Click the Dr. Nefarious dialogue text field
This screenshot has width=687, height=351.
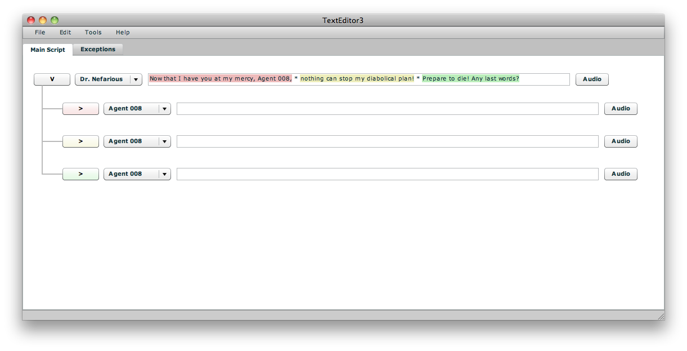click(x=359, y=79)
